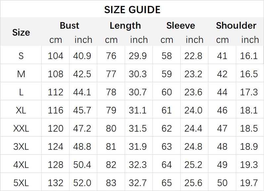Select the 42.5 inch bust cell
The height and width of the screenshot is (191, 264).
pos(82,74)
